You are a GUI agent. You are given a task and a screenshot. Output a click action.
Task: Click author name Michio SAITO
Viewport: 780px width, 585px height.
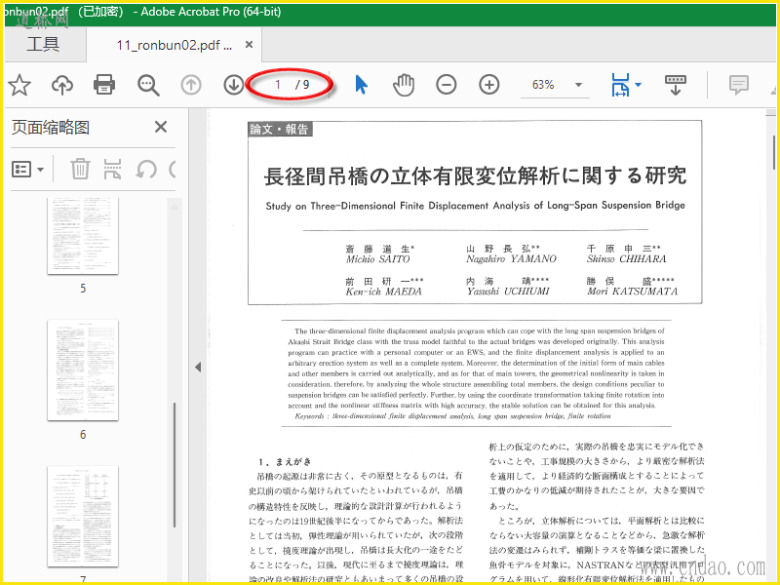377,259
